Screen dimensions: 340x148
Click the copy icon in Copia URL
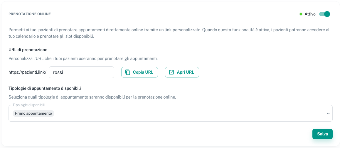(x=128, y=72)
